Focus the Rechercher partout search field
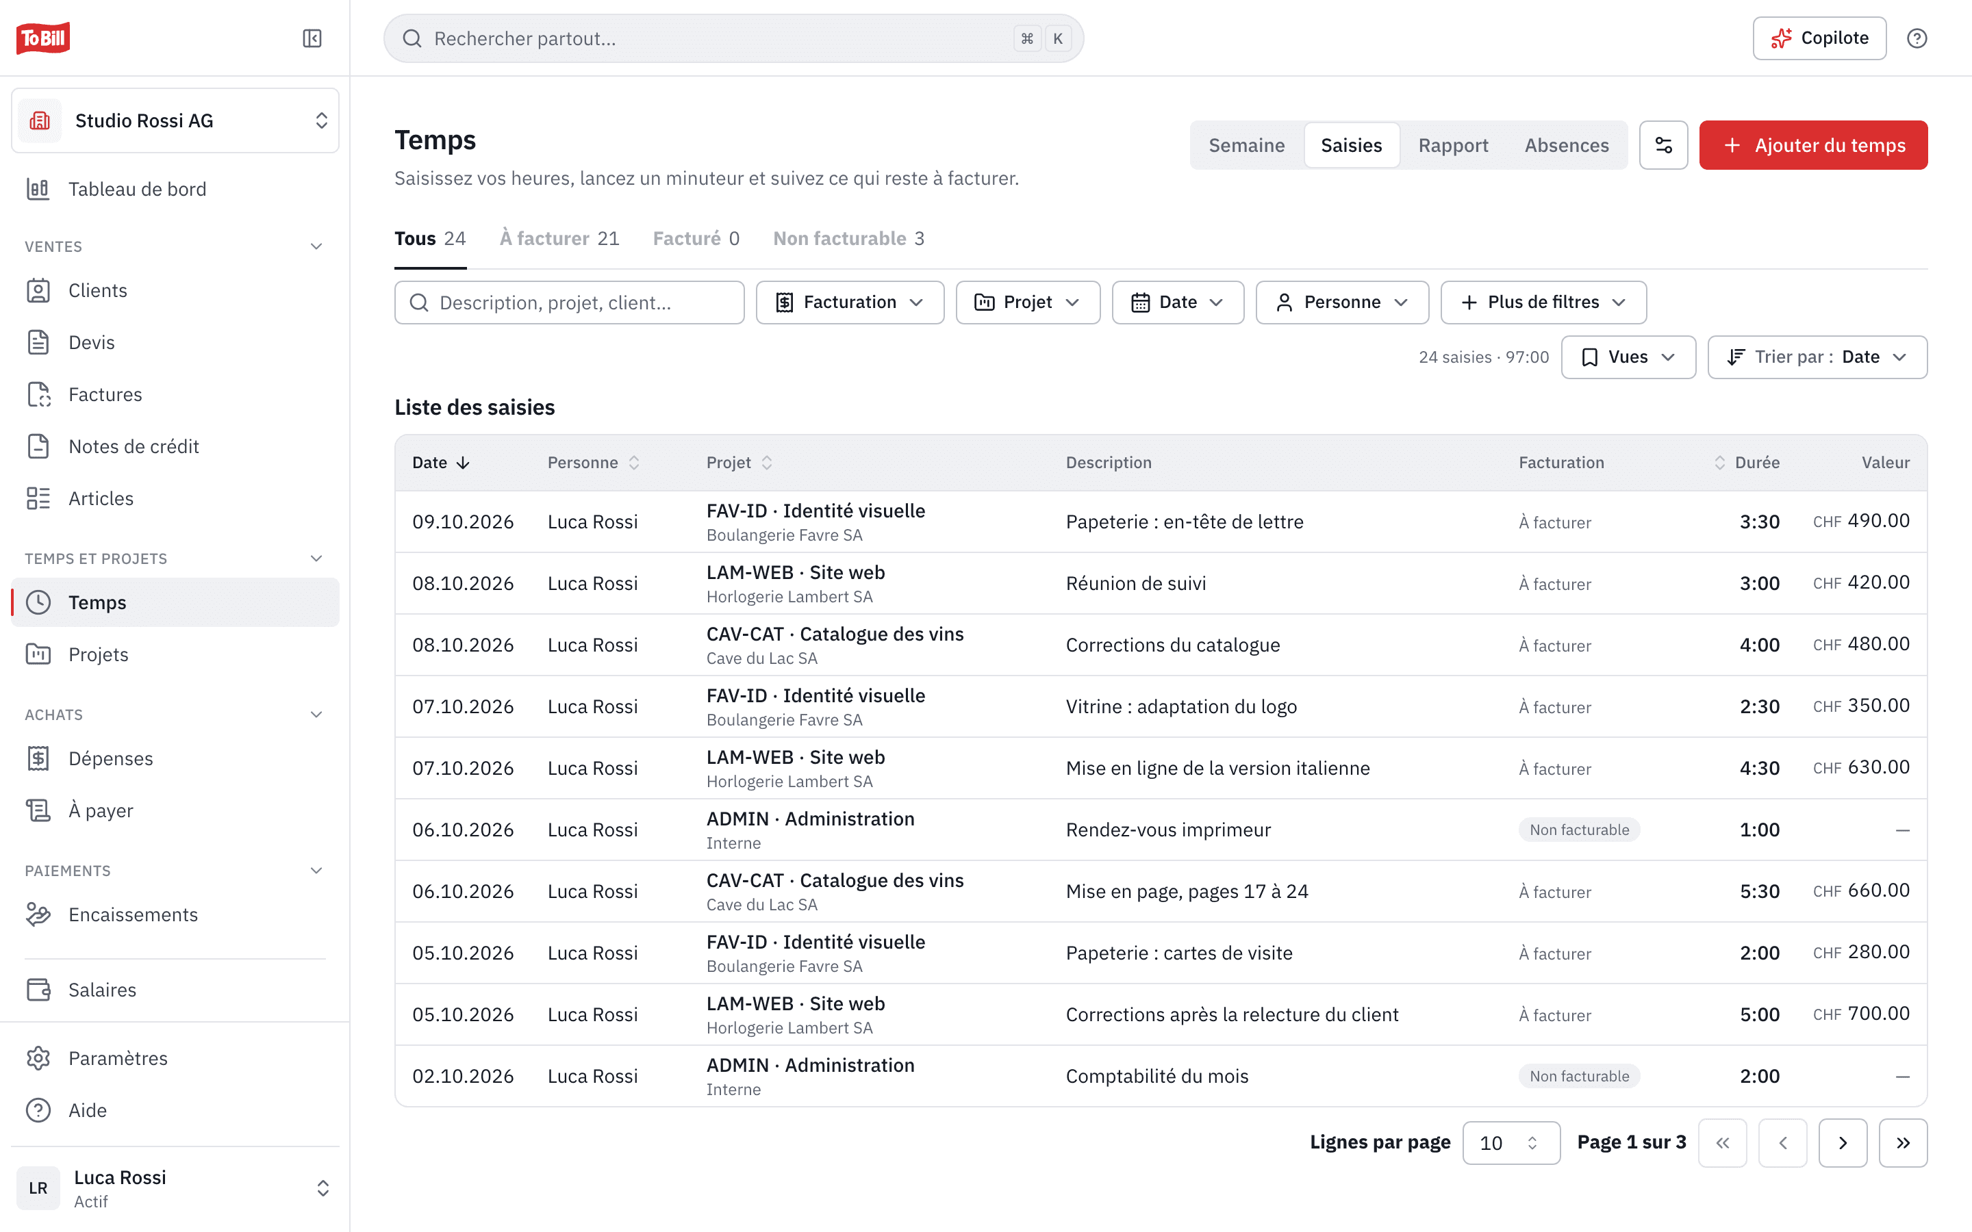The image size is (1972, 1232). [x=733, y=38]
